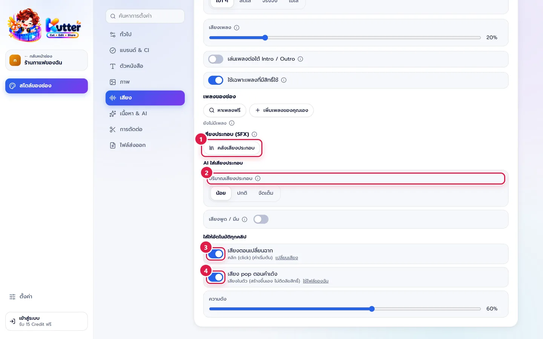Toggle เสียง pop ตอนคำเด้ง switch
Image resolution: width=543 pixels, height=339 pixels.
point(216,277)
